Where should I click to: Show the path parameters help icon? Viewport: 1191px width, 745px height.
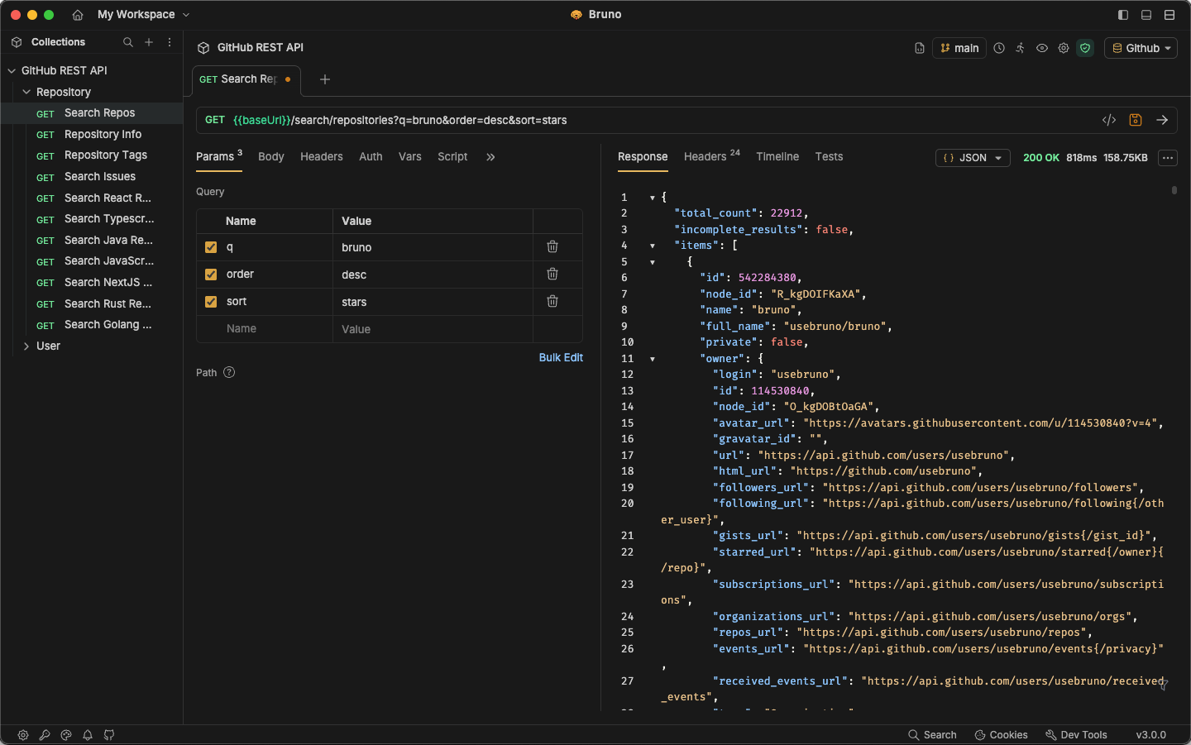(229, 372)
